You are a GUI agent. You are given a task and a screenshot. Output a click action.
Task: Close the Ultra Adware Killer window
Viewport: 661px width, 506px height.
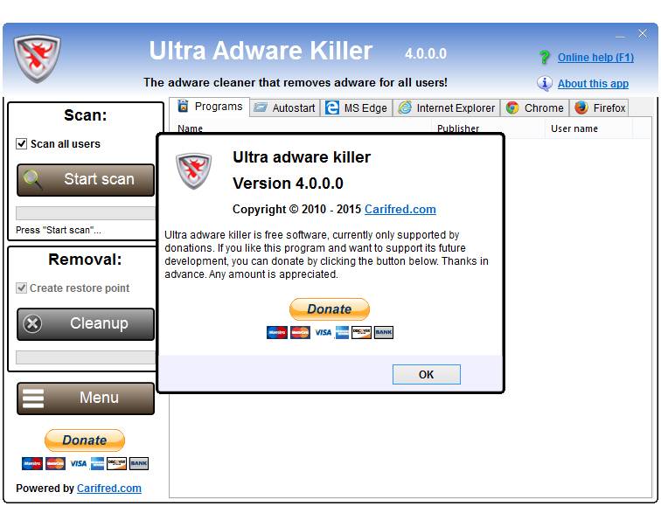coord(643,34)
